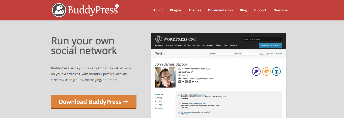Click the blue people group badge icon
The width and height of the screenshot is (344, 118).
click(276, 72)
